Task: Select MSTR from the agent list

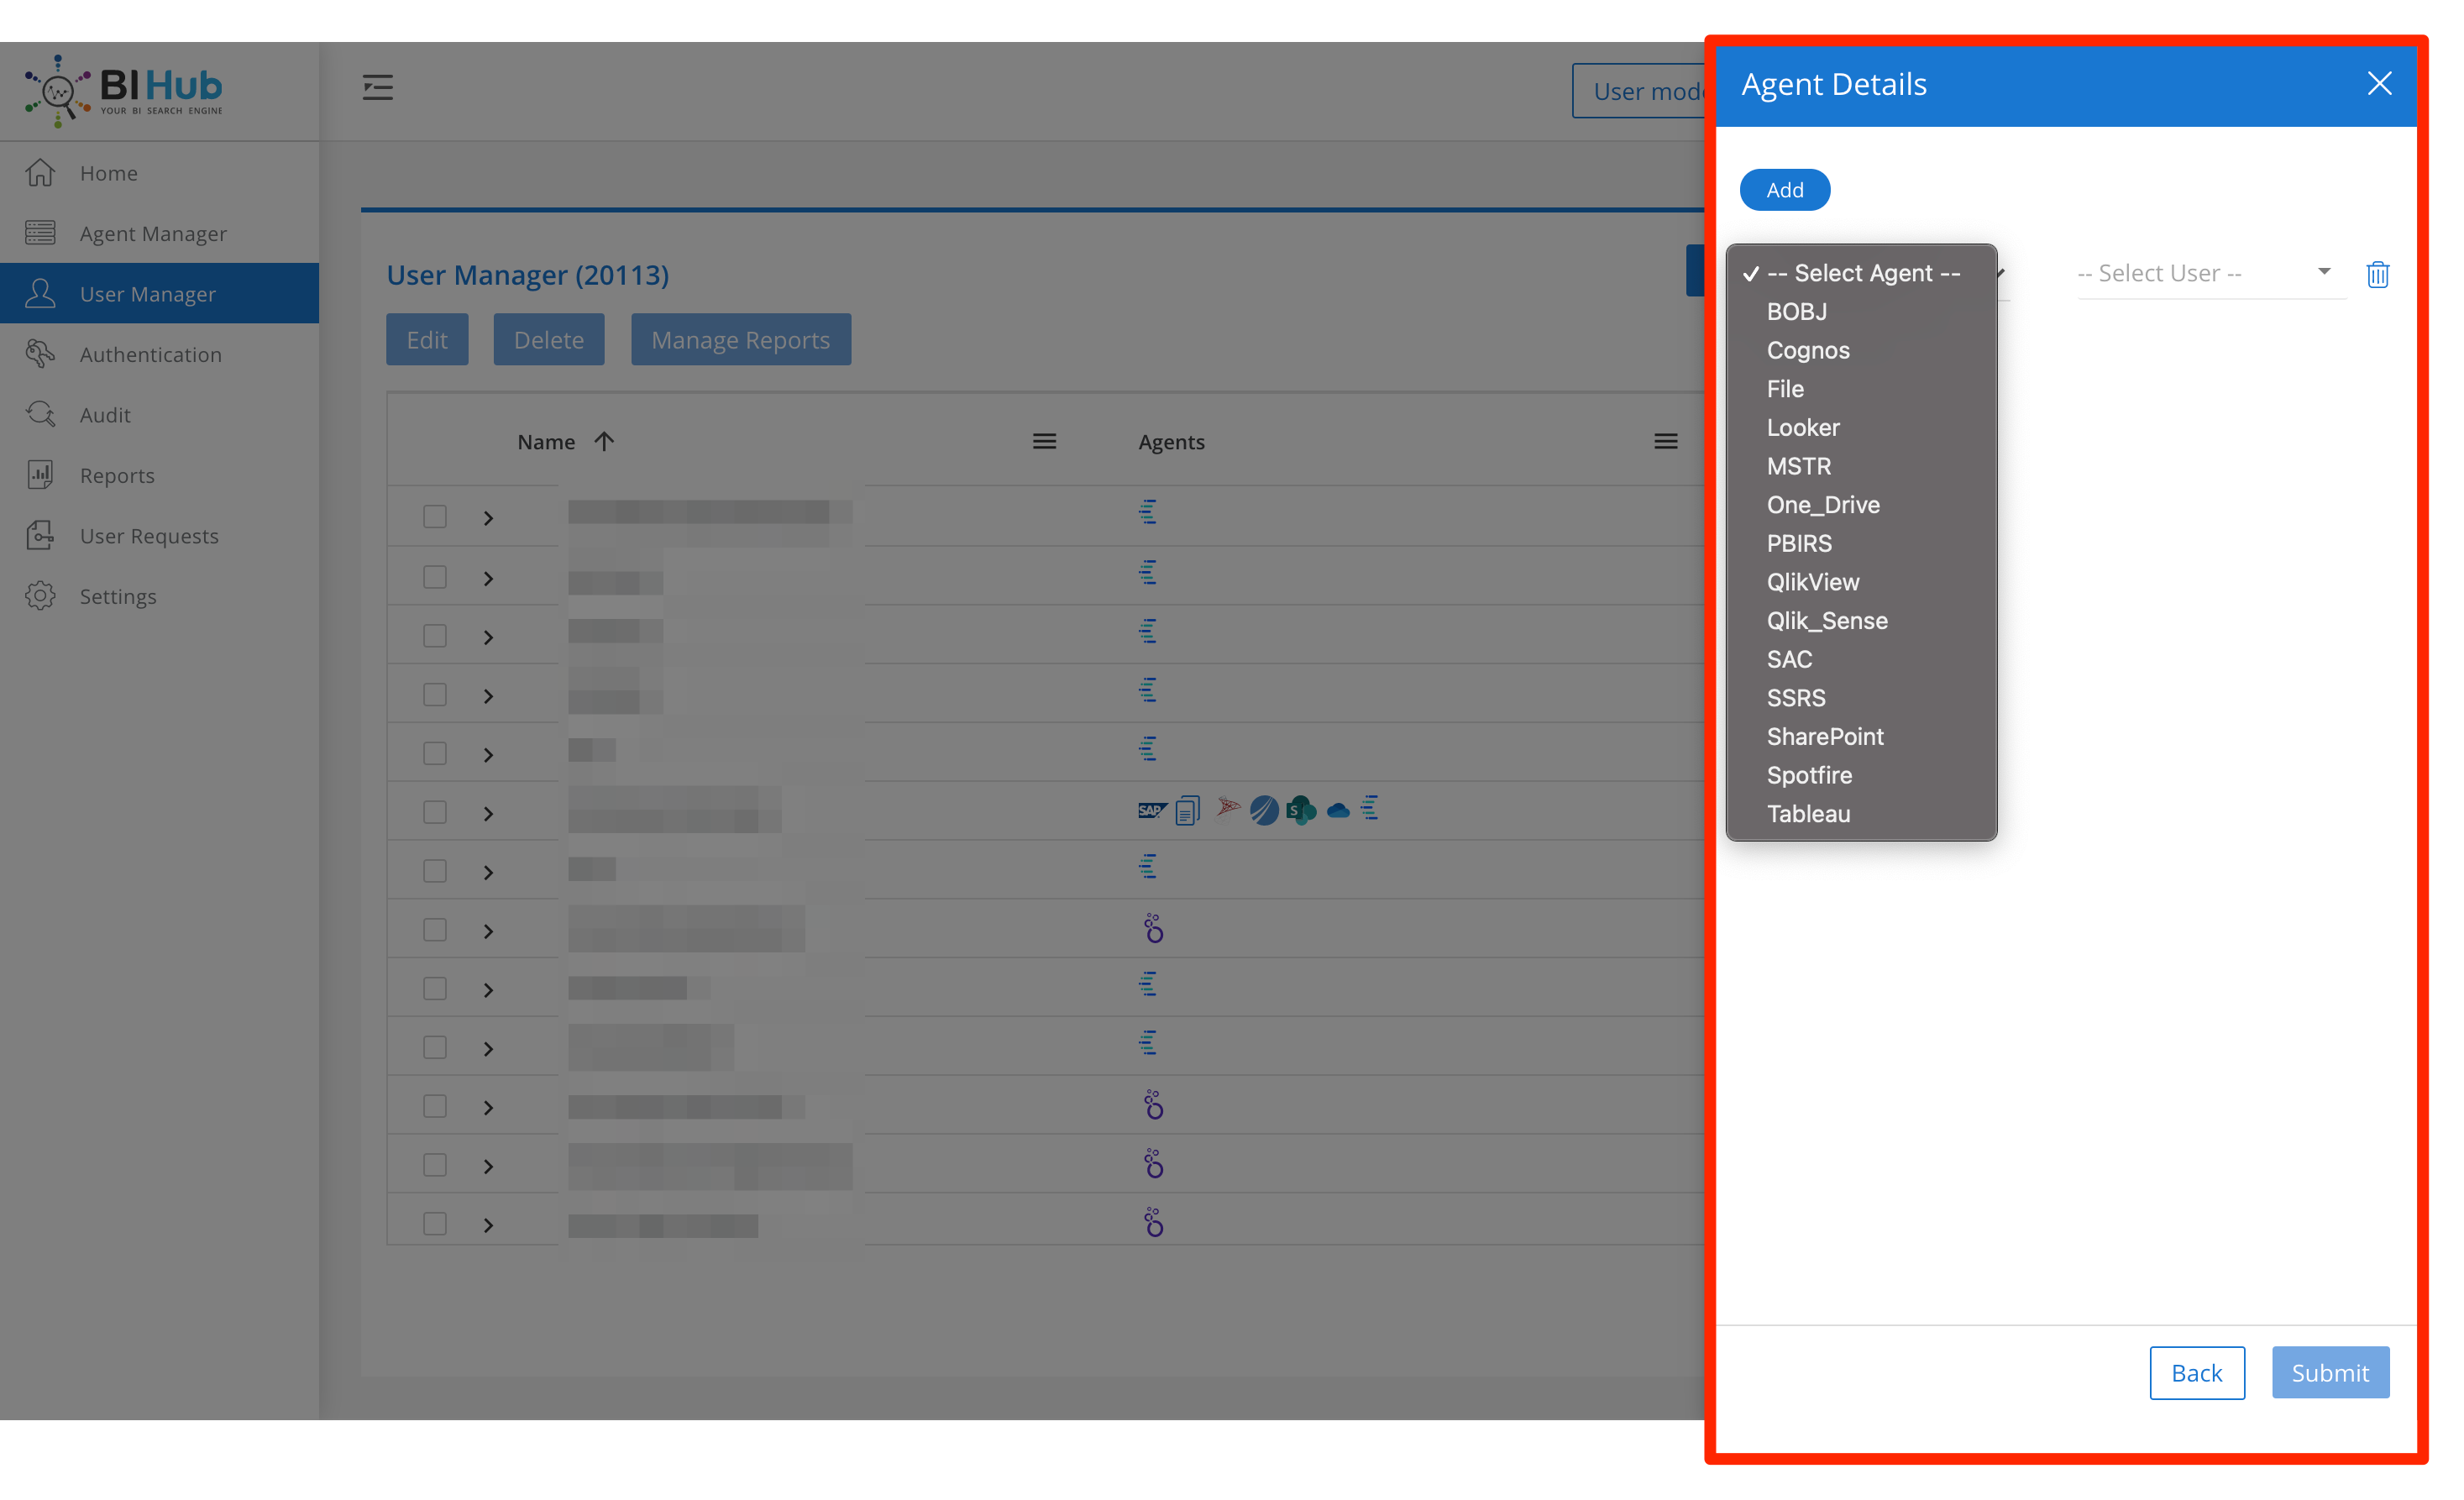Action: [1861, 466]
